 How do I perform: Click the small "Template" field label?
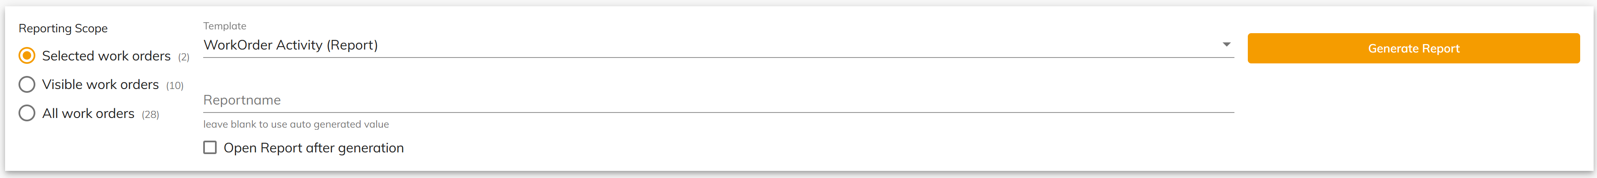[224, 26]
